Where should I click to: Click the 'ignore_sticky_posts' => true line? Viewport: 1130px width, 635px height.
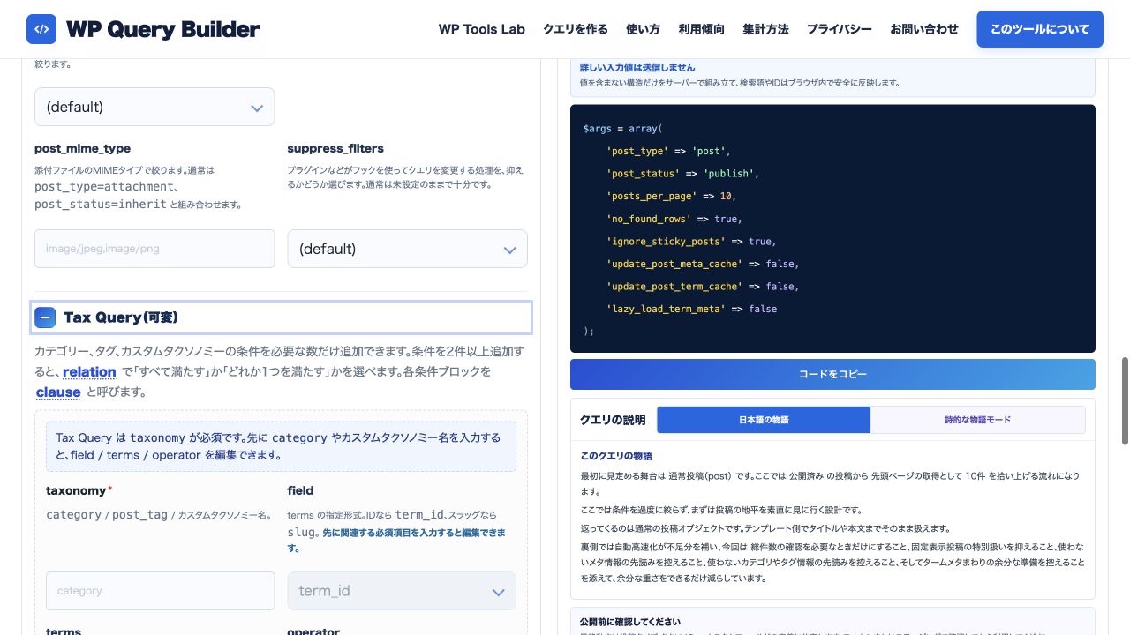point(691,241)
